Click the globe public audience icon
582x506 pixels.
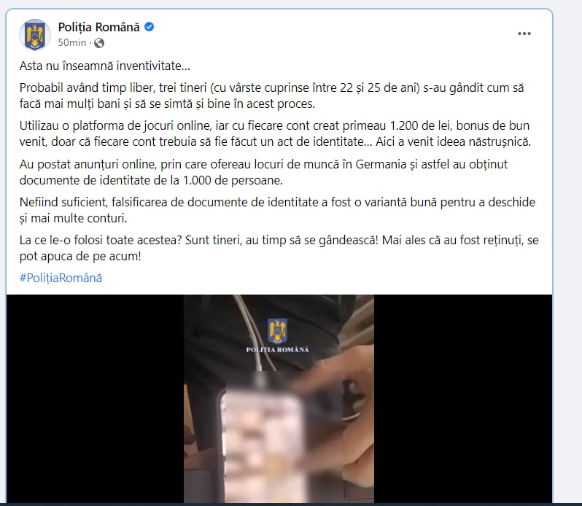click(99, 43)
